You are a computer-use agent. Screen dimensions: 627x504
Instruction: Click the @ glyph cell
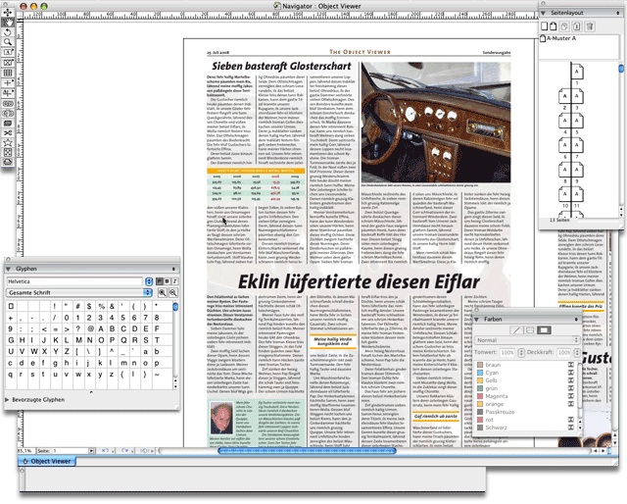(x=90, y=329)
